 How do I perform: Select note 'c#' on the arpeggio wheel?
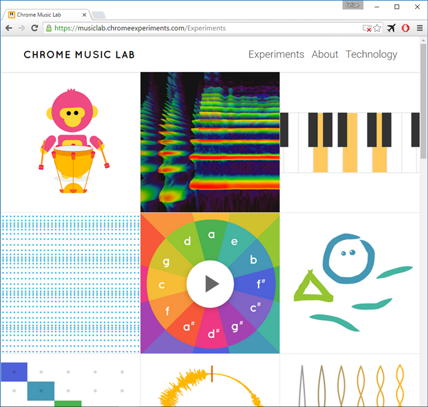point(255,308)
